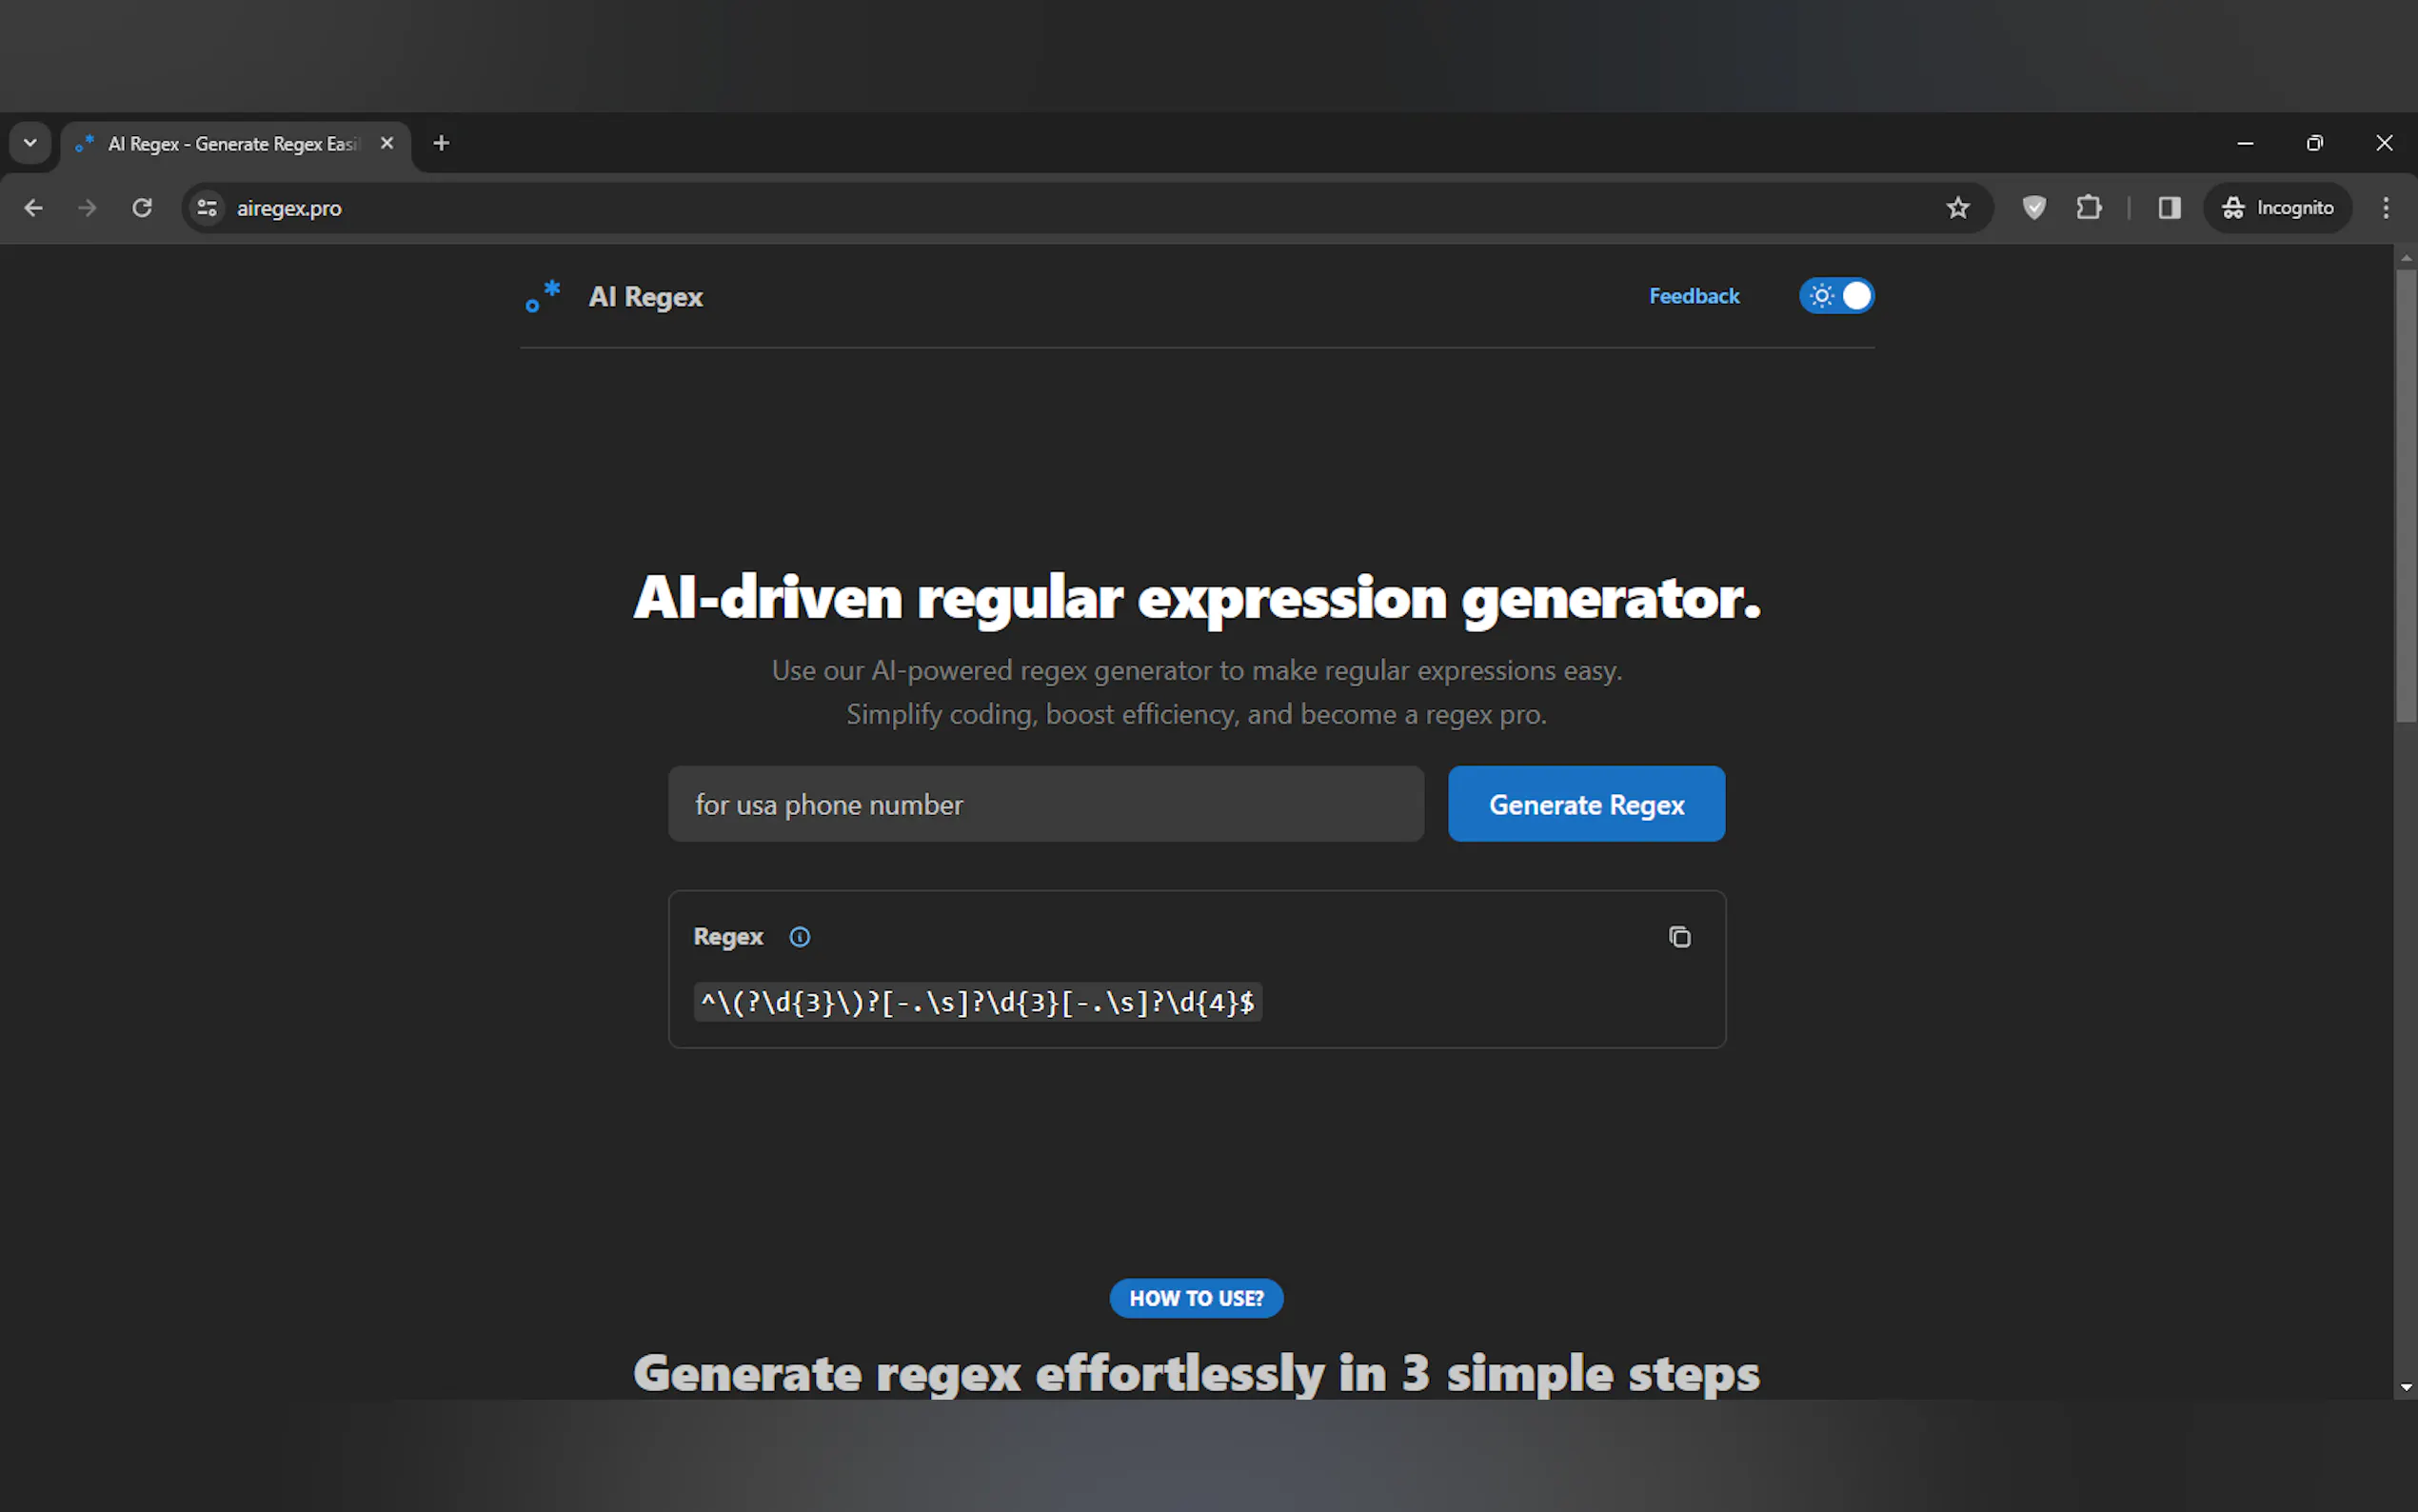Open the Feedback link
Screen dimensions: 2418x1512
[1694, 296]
